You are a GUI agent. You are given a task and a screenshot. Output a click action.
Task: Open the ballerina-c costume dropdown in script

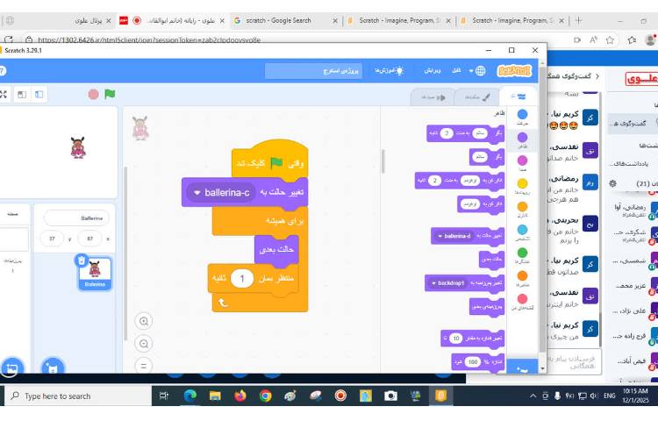(197, 192)
